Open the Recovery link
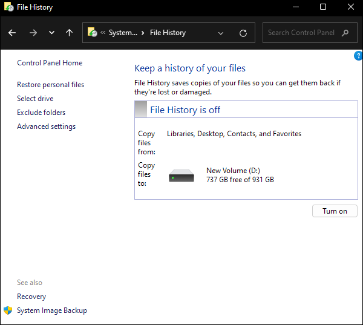The image size is (363, 325). [x=31, y=297]
